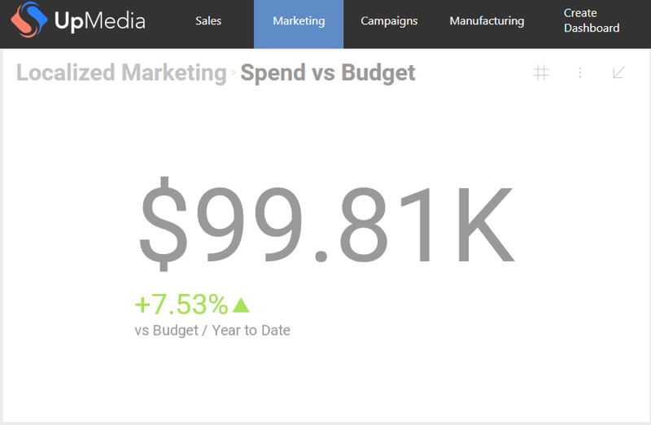Open the Sales tab
651x425 pixels.
click(x=208, y=21)
